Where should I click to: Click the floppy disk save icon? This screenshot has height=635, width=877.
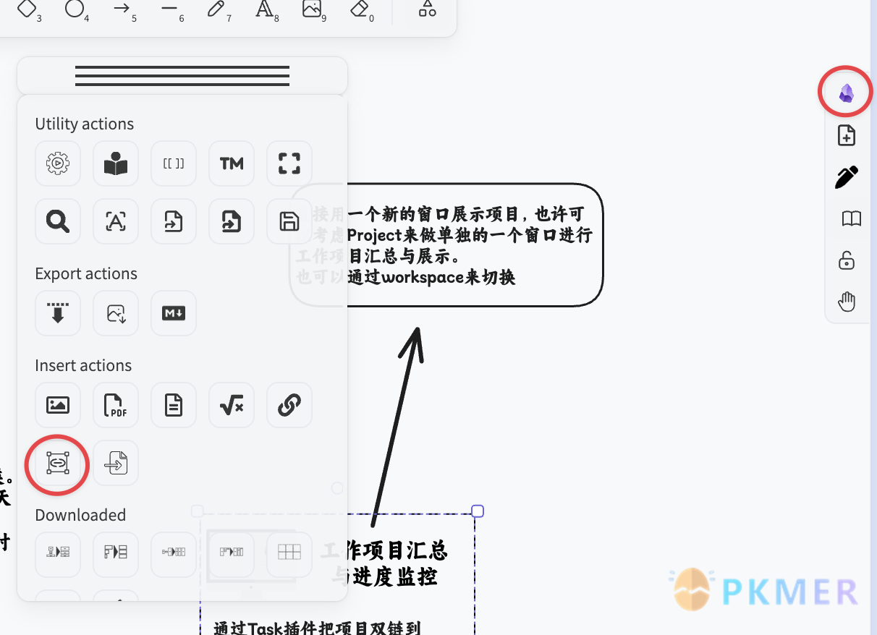pos(289,221)
